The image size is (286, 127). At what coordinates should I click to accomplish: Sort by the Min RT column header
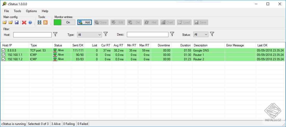tap(131, 45)
